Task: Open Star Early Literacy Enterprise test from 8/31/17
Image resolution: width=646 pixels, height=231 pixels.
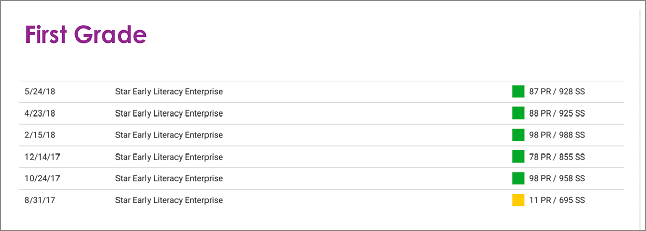Action: point(169,200)
